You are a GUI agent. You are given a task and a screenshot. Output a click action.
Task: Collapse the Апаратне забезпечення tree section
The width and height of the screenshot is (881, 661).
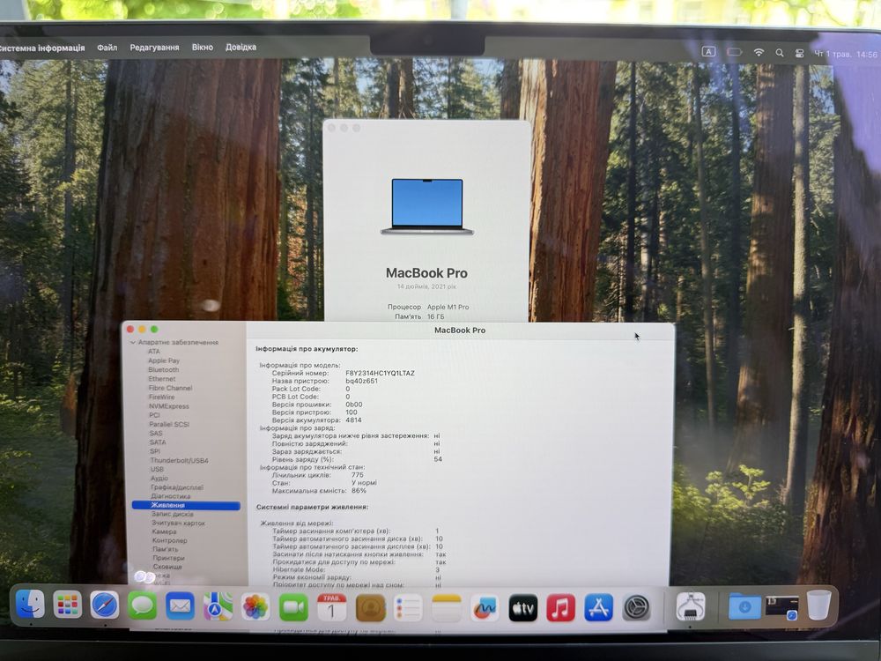click(133, 342)
